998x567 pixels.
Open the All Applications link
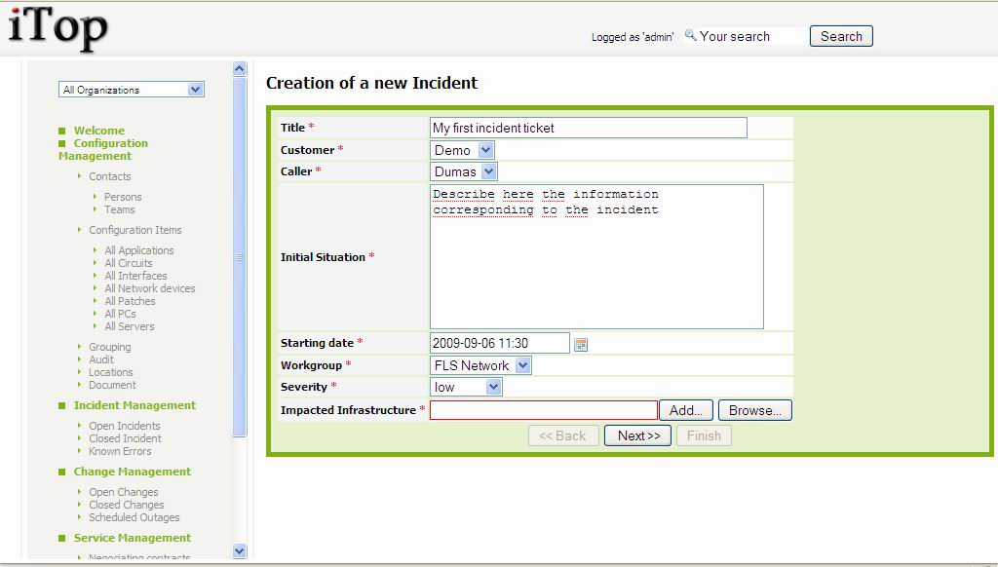(x=138, y=250)
